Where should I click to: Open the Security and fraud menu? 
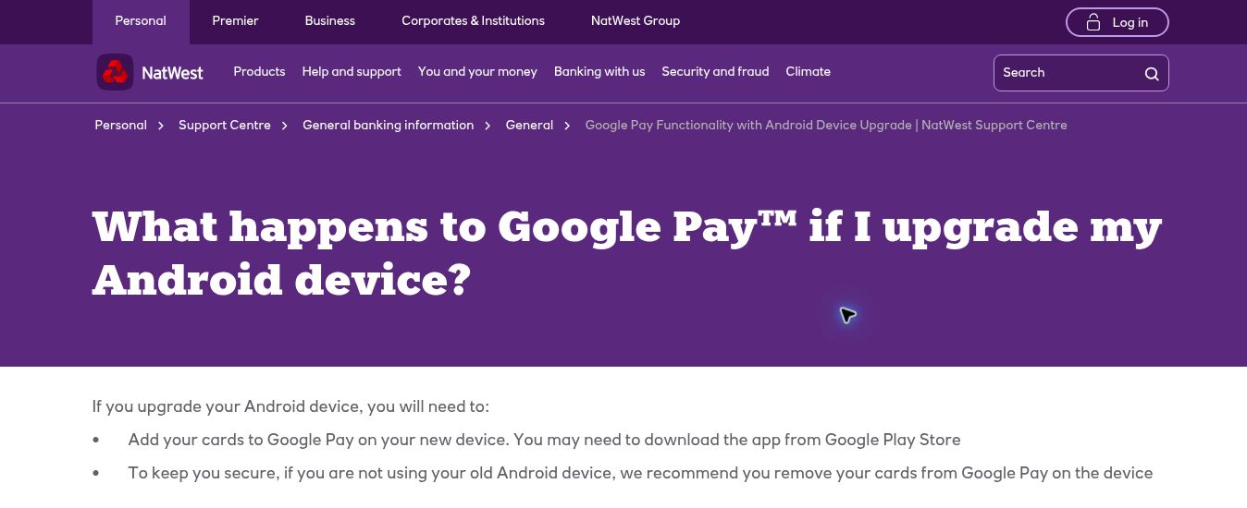click(715, 72)
